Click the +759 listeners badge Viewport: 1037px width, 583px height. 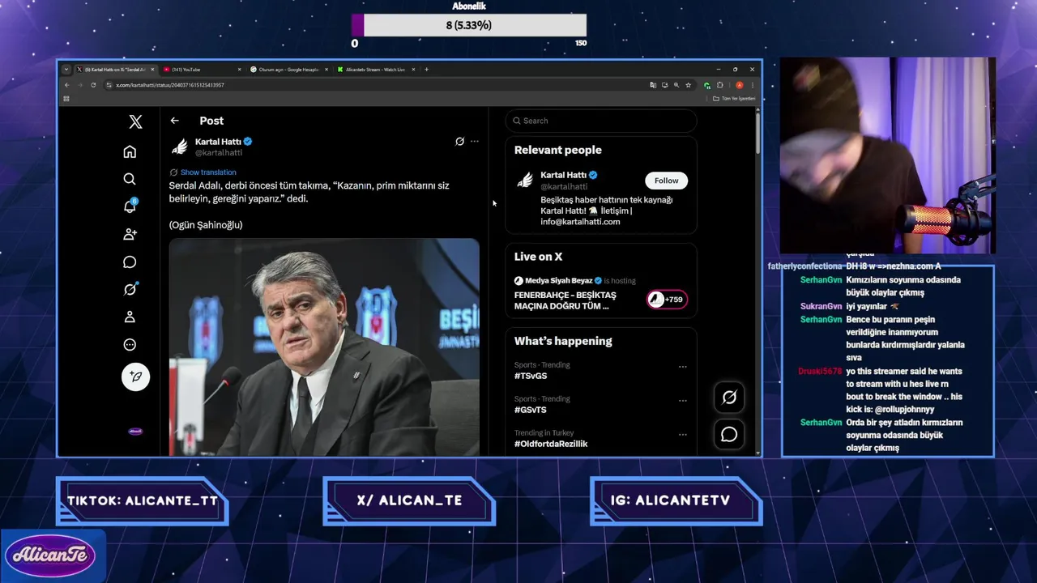667,300
